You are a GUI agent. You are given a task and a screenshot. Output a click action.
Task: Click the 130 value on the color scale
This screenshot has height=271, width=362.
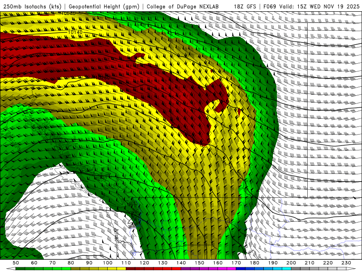(163, 263)
